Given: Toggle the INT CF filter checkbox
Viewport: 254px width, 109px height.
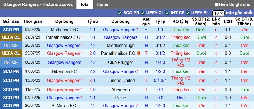Looking at the screenshot, I should [x=167, y=13].
